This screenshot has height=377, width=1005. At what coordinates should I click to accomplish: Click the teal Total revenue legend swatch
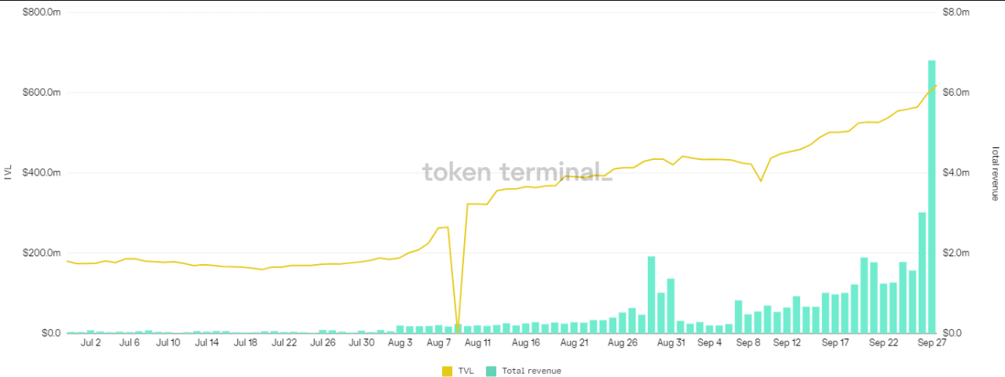492,371
